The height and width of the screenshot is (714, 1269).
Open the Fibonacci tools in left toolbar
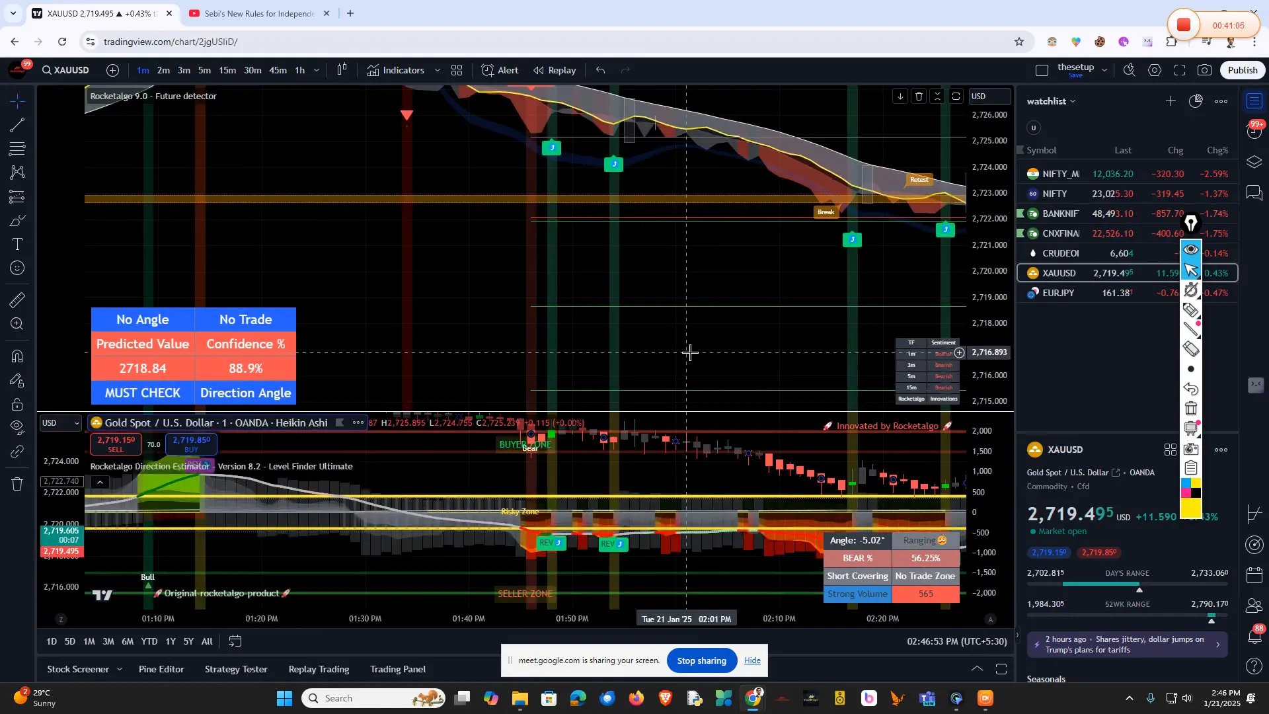pos(18,149)
